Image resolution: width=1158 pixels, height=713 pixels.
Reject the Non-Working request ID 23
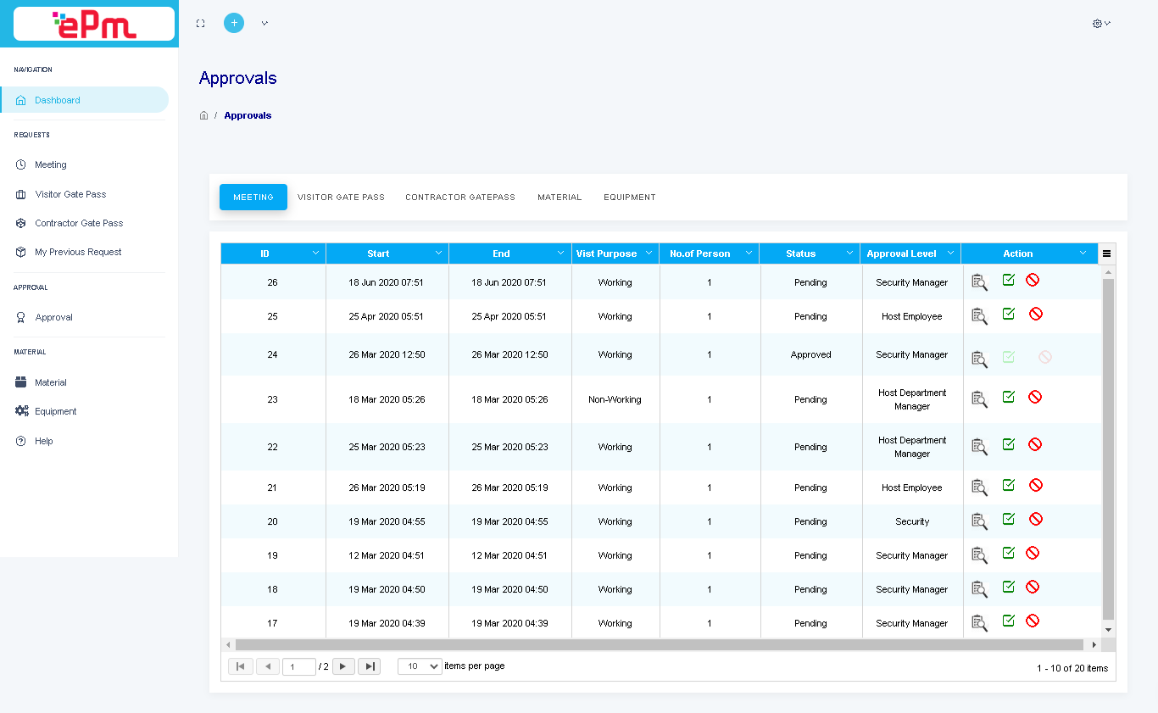tap(1035, 397)
